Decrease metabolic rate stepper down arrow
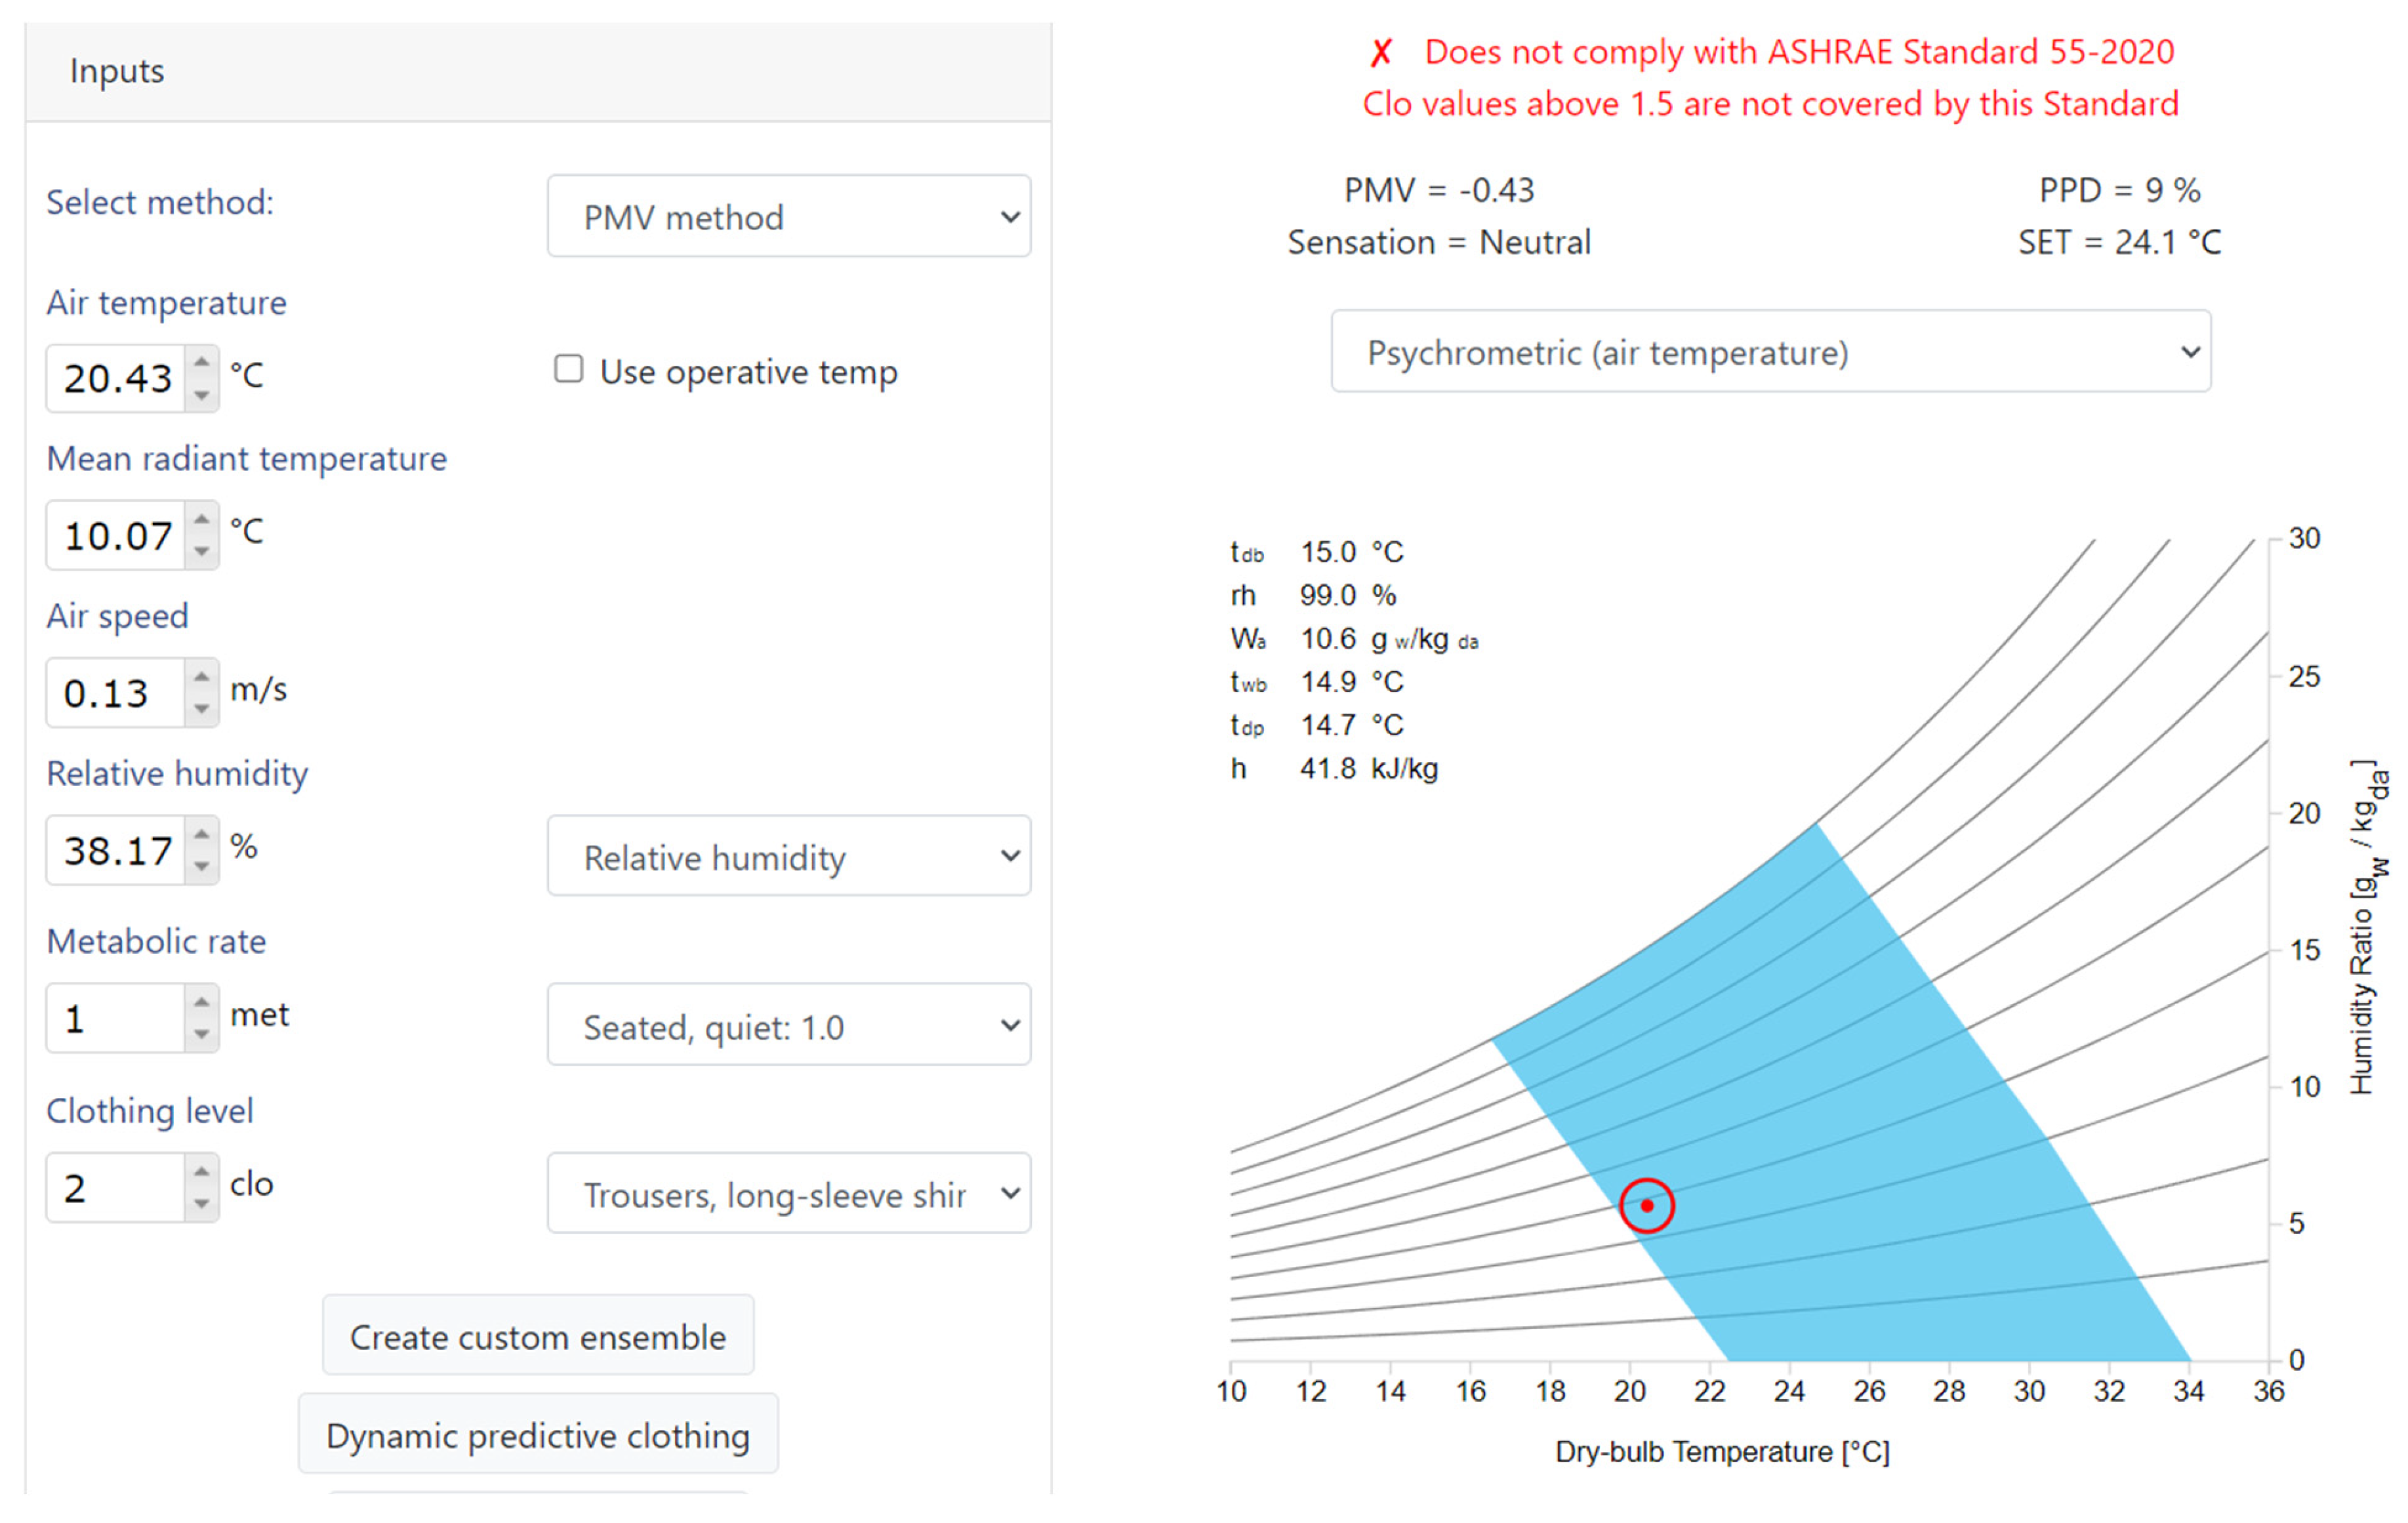Viewport: 2408px width, 1523px height. (202, 1034)
